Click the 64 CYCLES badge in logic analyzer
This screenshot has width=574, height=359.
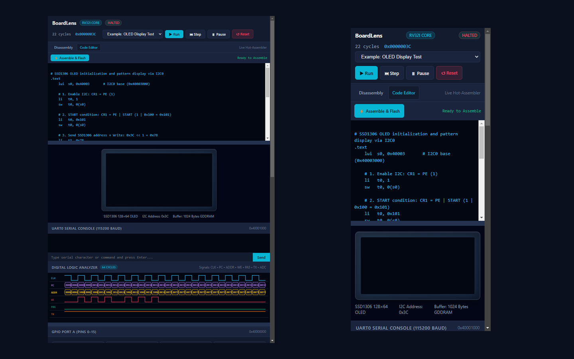(x=109, y=267)
